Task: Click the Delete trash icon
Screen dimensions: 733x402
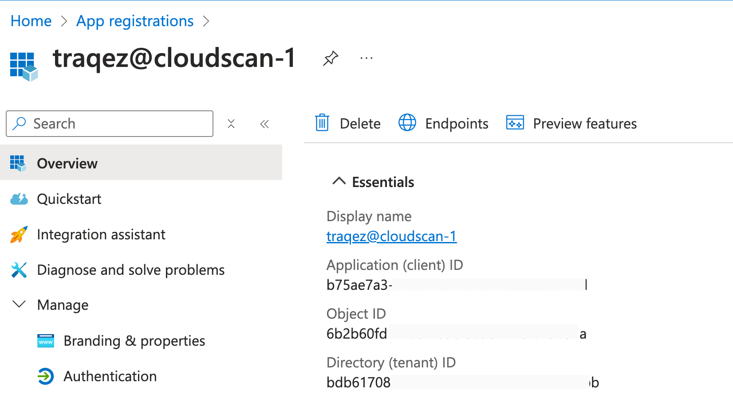Action: (322, 123)
